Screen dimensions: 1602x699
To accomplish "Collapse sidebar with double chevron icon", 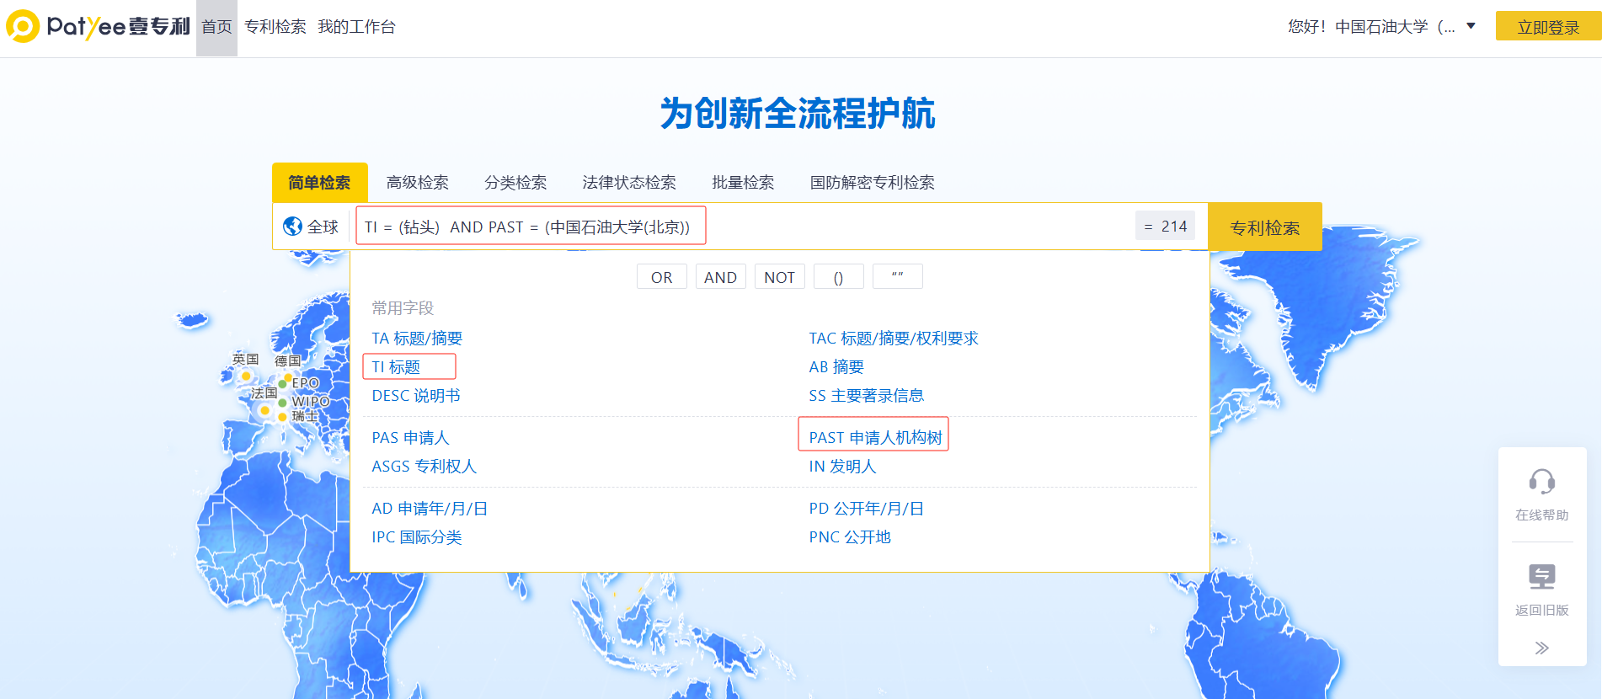I will coord(1541,648).
